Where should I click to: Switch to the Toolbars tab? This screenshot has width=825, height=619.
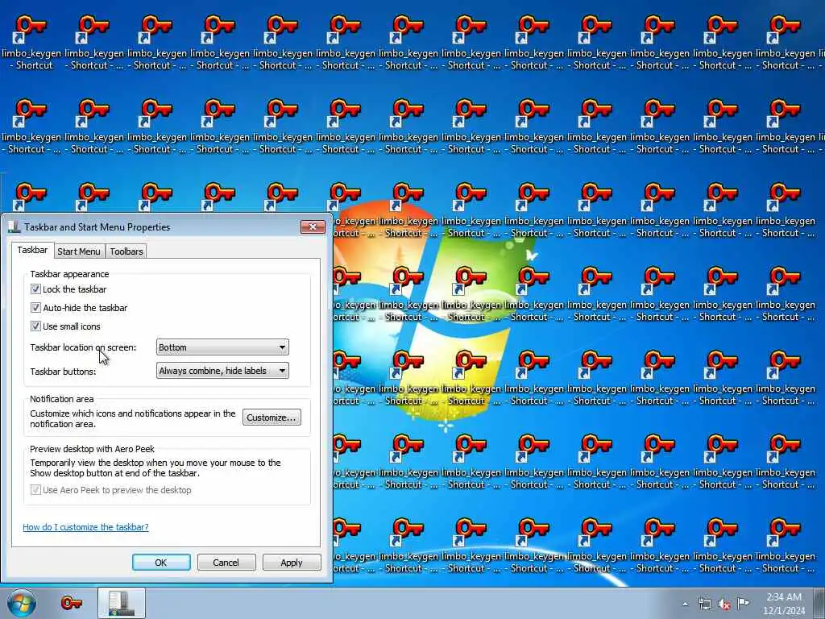pos(126,251)
